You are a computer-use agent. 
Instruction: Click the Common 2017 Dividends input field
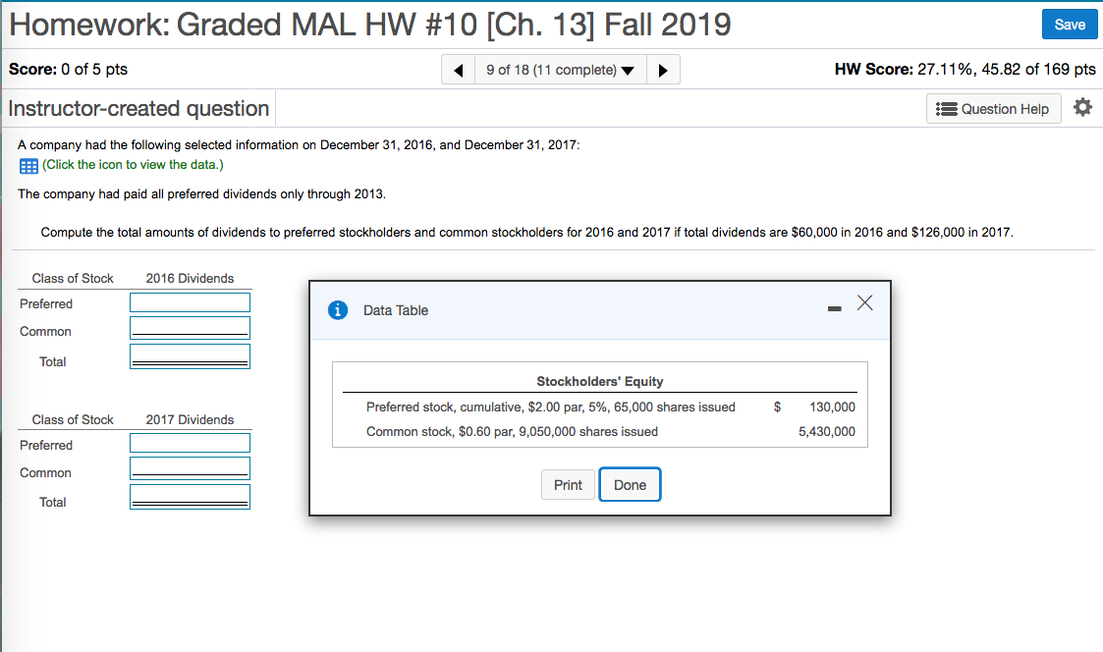[x=190, y=467]
